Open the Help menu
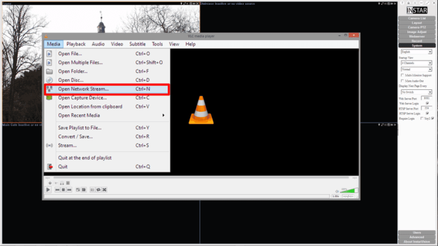The height and width of the screenshot is (246, 438). click(x=191, y=44)
